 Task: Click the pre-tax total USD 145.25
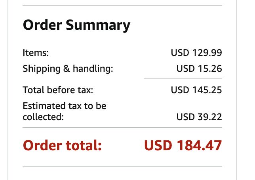[196, 90]
